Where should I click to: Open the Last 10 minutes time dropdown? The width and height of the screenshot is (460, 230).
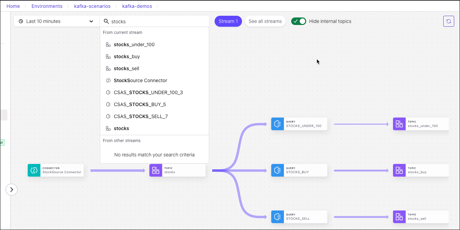click(56, 21)
